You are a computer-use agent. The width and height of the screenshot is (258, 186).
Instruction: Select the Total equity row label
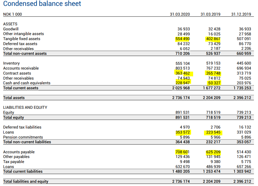tap(14, 117)
